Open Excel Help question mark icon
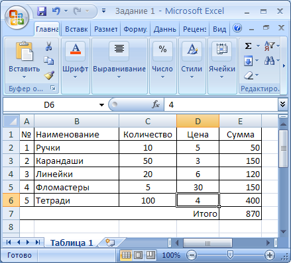This screenshot has width=291, height=263. tap(237, 28)
